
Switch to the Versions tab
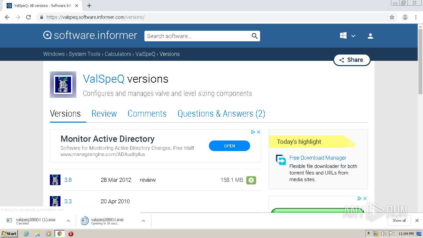65,114
